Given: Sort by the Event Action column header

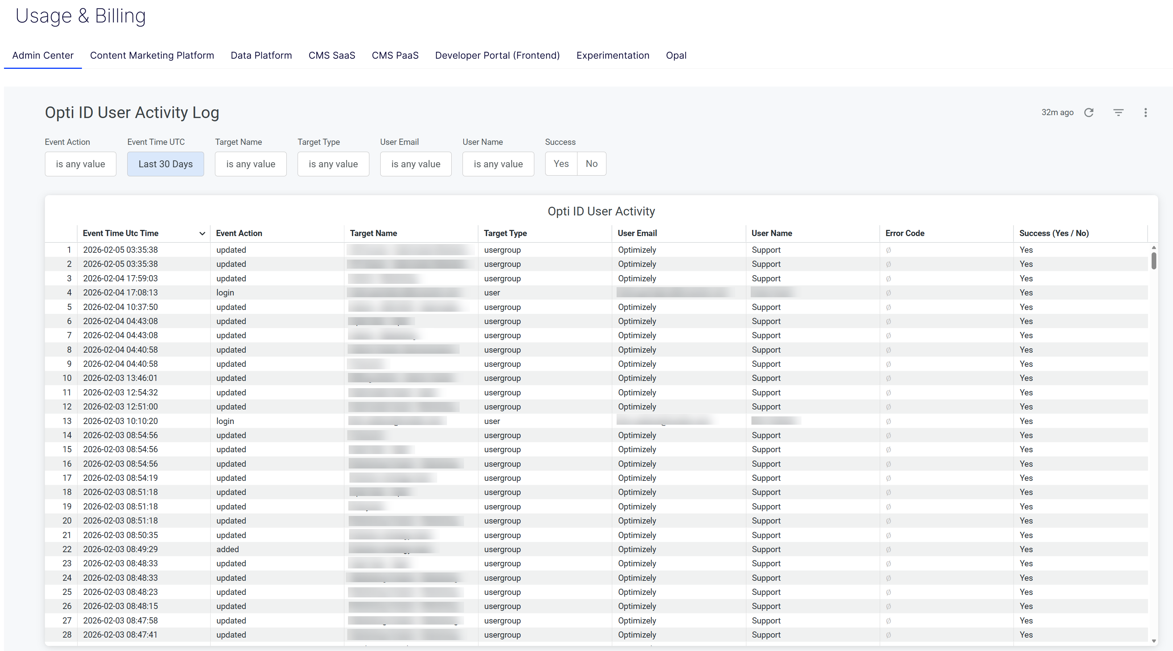Looking at the screenshot, I should pyautogui.click(x=239, y=234).
